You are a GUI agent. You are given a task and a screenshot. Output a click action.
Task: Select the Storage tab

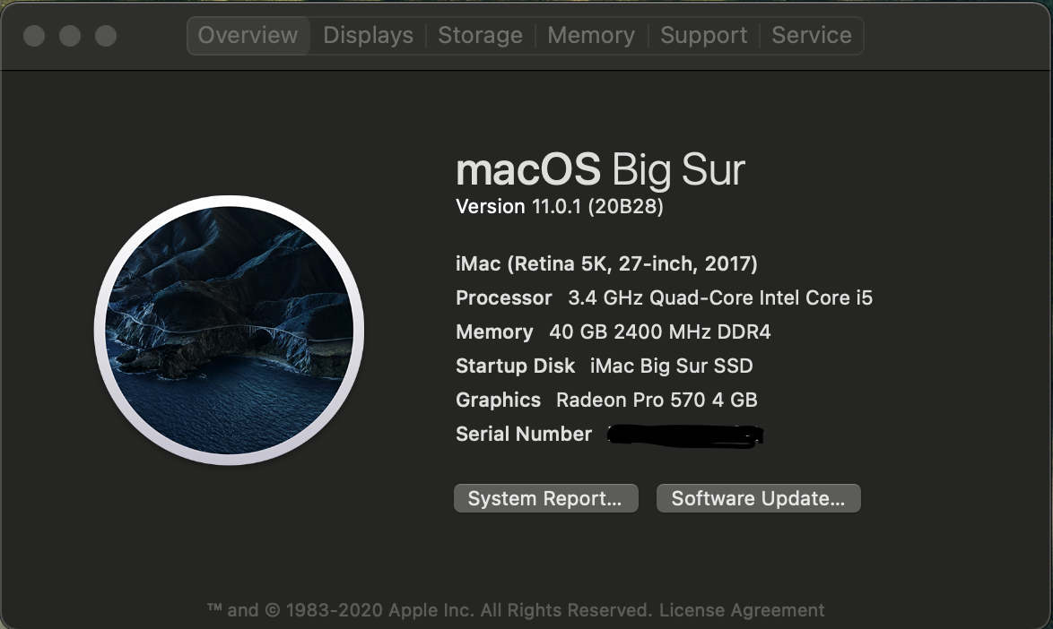pos(480,36)
